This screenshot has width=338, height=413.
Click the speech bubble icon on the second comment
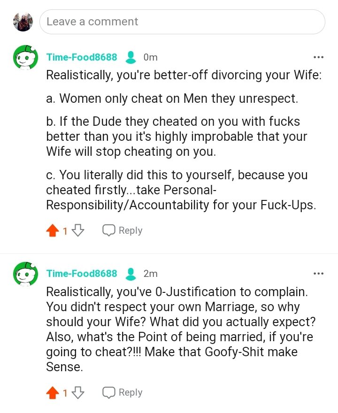(109, 392)
